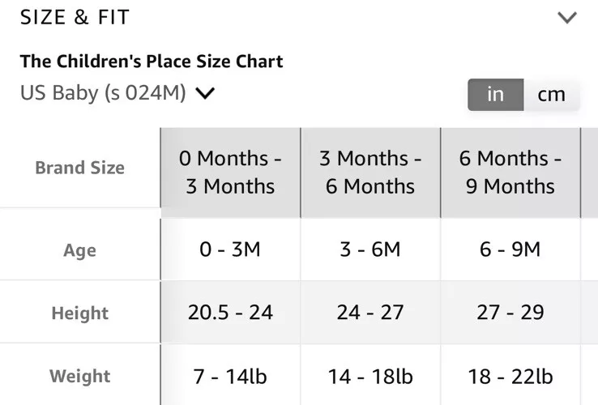Click the SIZE & FIT heading
The height and width of the screenshot is (405, 598).
[75, 18]
